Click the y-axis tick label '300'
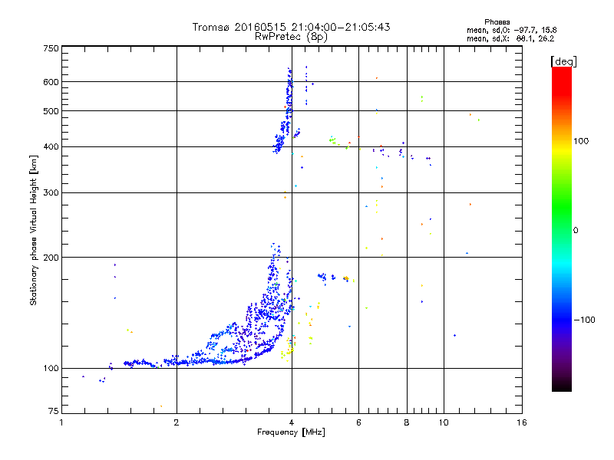Screen dimensions: 614x460 (51, 193)
